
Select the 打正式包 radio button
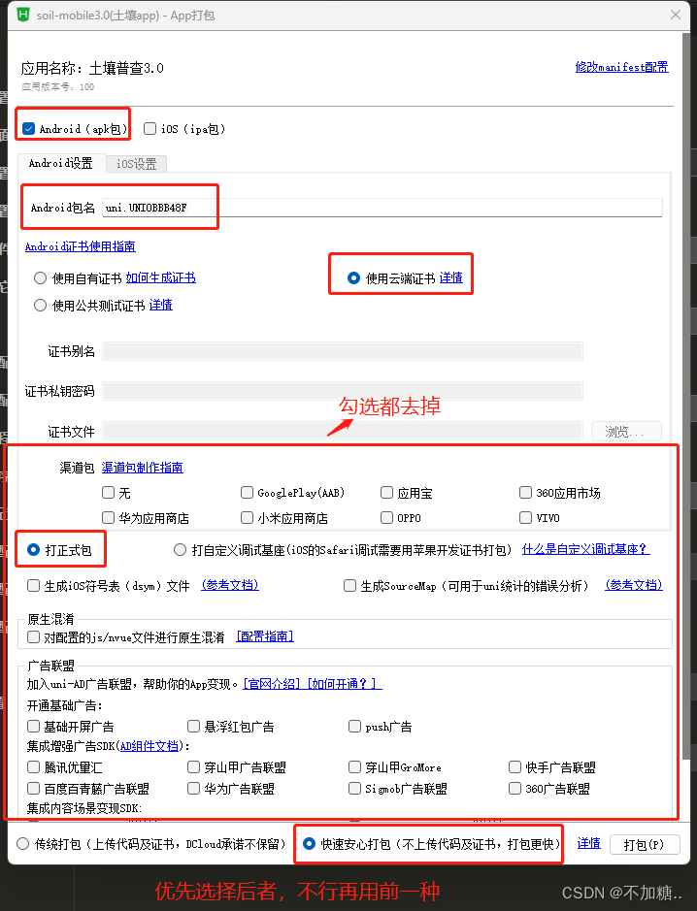[35, 550]
